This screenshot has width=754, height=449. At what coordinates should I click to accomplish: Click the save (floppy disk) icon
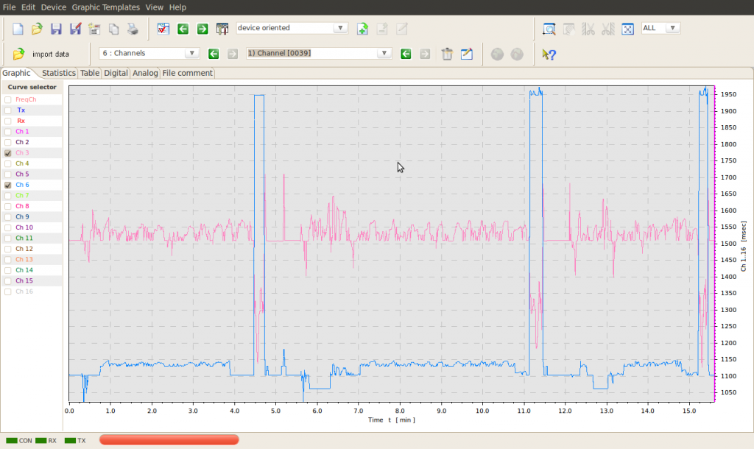point(56,29)
